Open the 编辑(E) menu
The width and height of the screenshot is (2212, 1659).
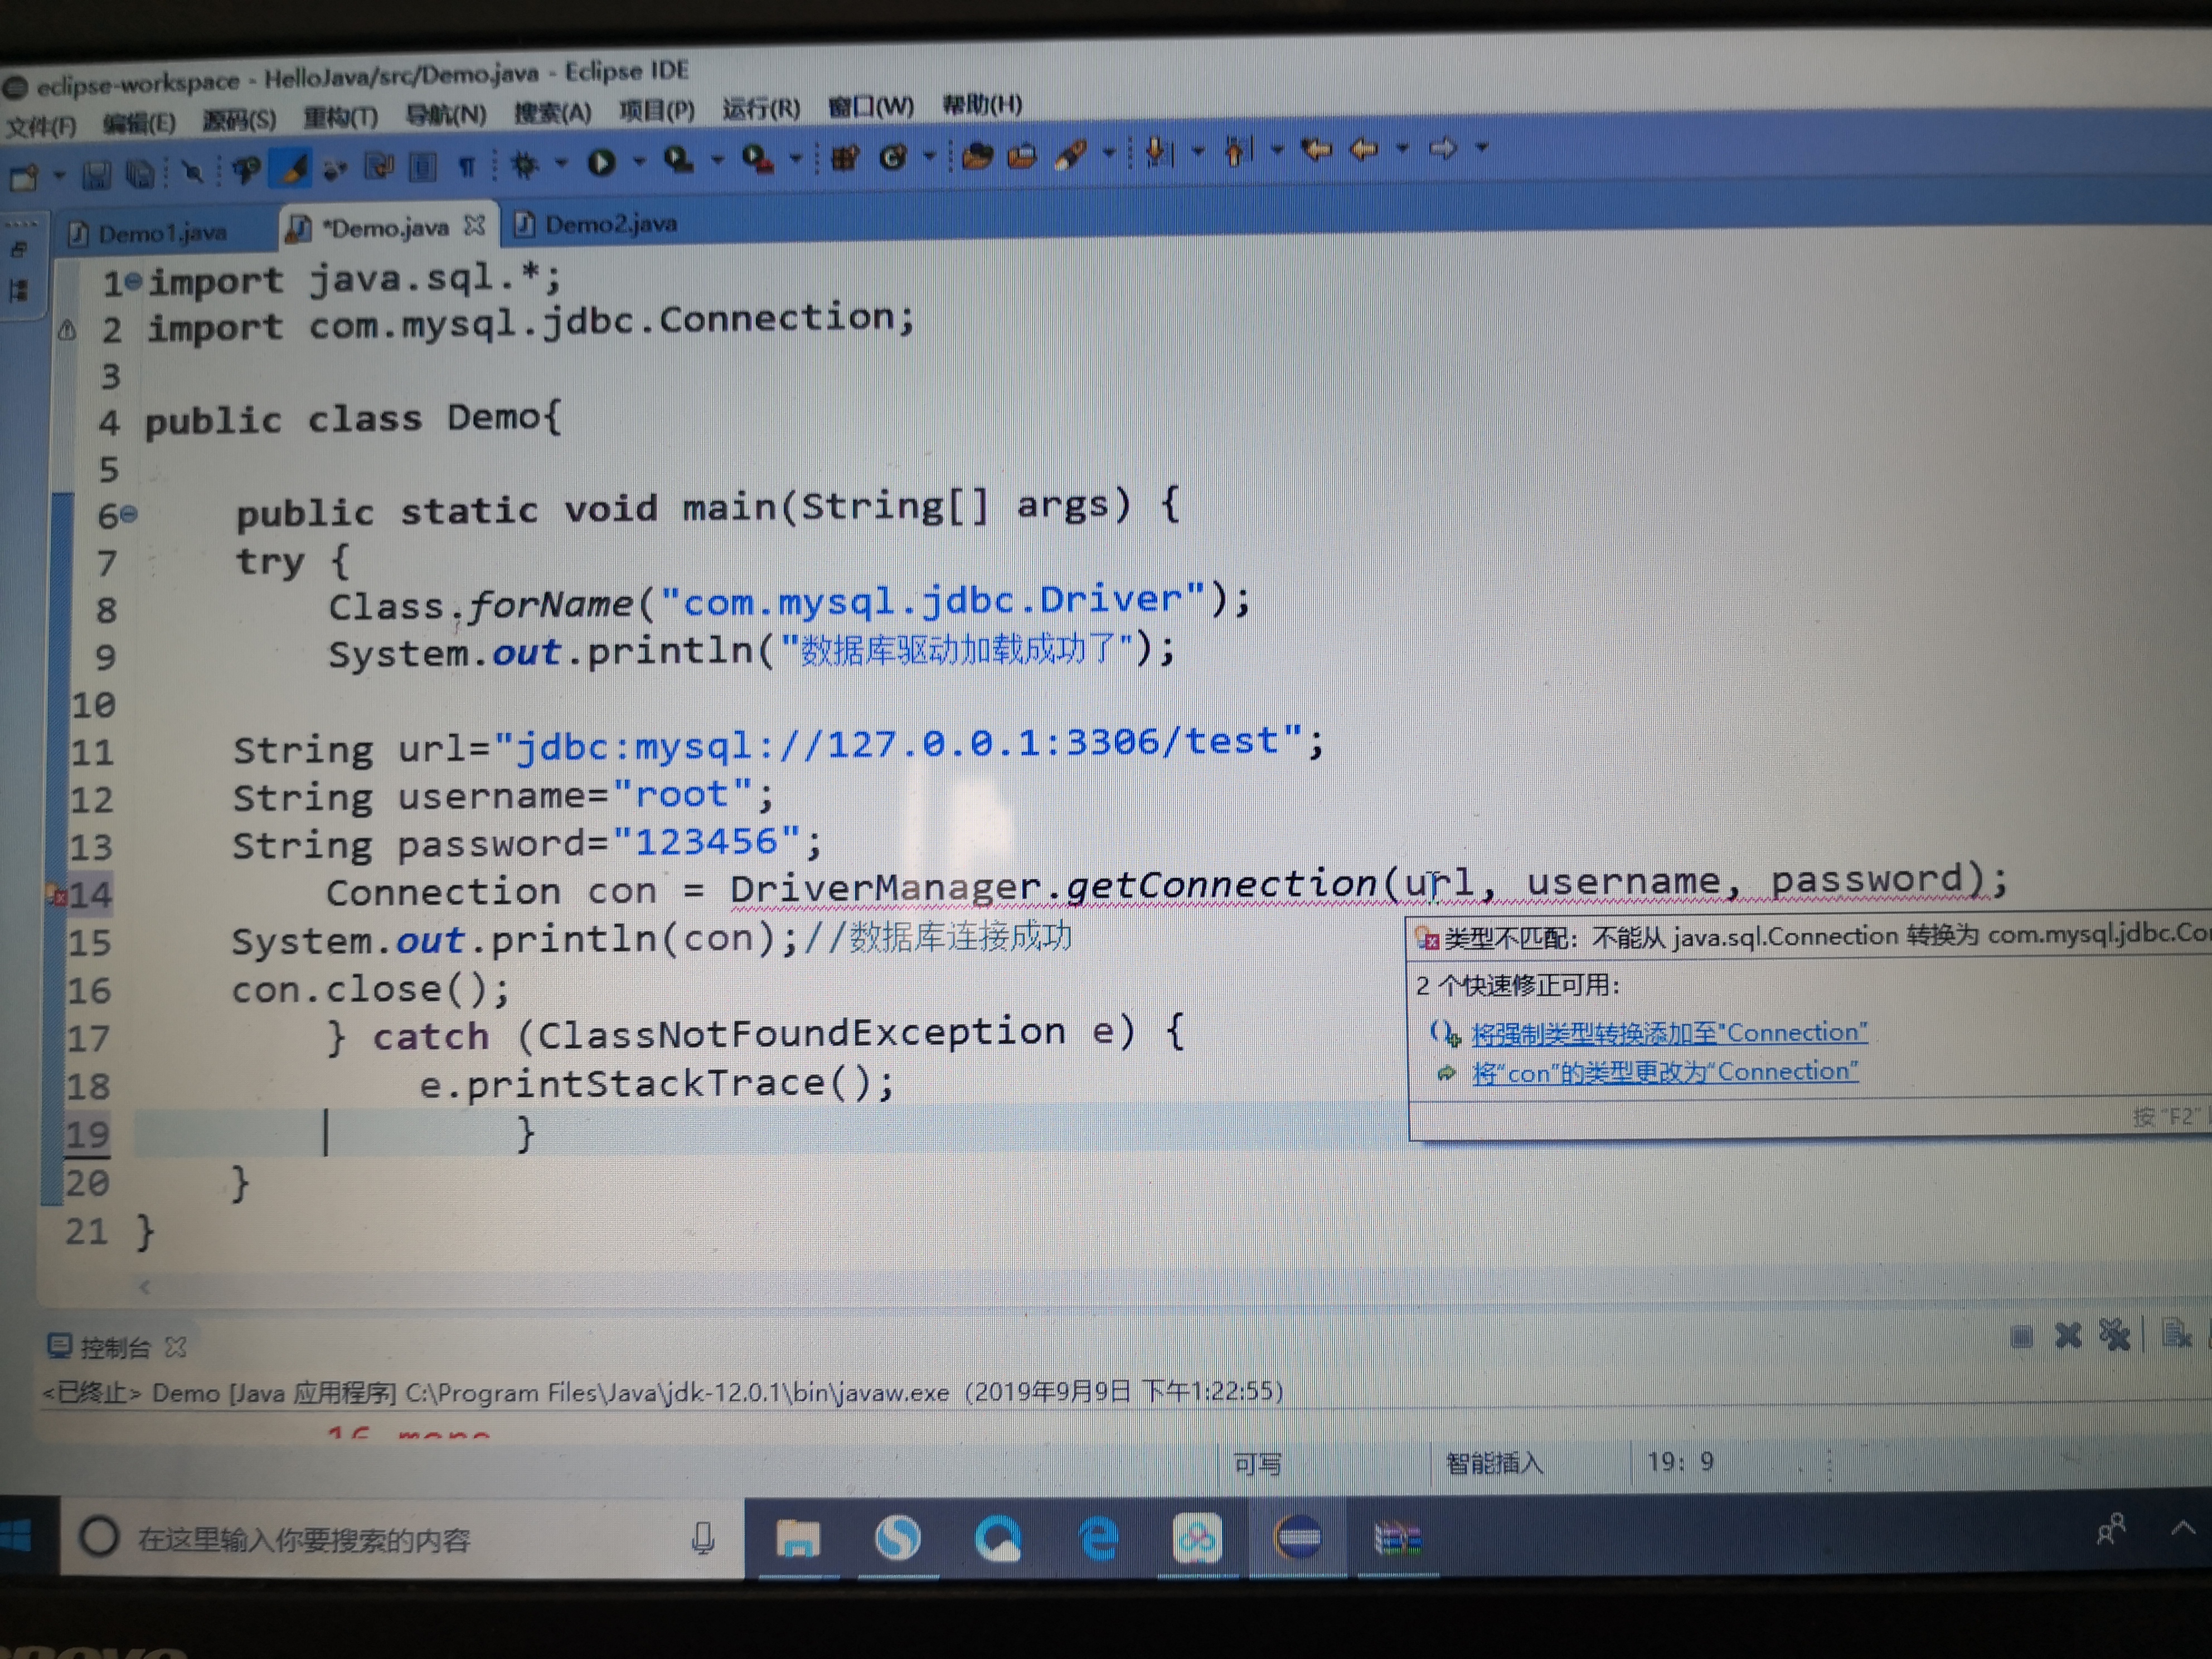tap(139, 123)
